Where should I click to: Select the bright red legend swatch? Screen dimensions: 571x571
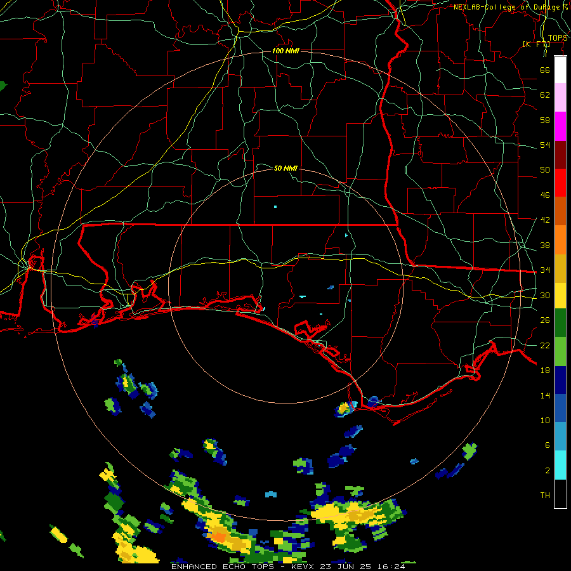[x=560, y=183]
